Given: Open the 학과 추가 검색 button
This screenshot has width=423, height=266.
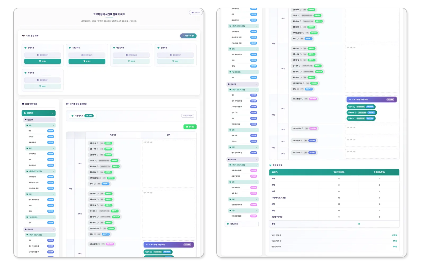Looking at the screenshot, I should [188, 36].
